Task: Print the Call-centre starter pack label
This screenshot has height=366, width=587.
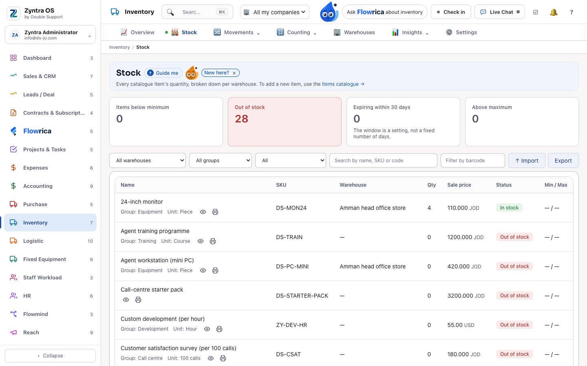Action: tap(138, 300)
